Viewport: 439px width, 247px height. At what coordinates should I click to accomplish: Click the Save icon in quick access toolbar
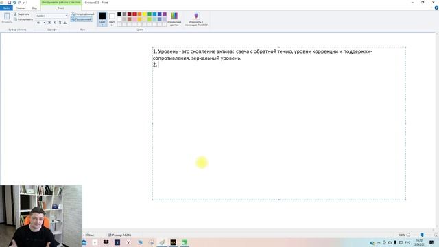(x=9, y=3)
